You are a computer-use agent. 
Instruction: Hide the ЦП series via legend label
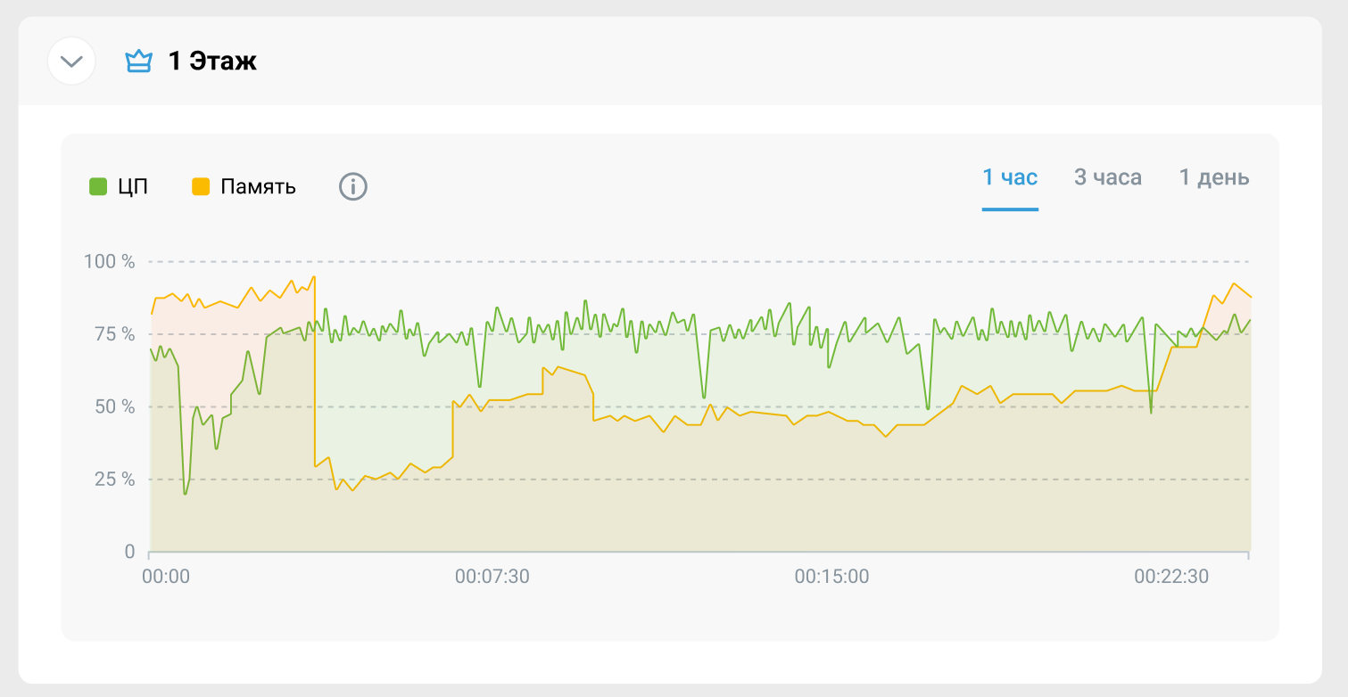[133, 187]
